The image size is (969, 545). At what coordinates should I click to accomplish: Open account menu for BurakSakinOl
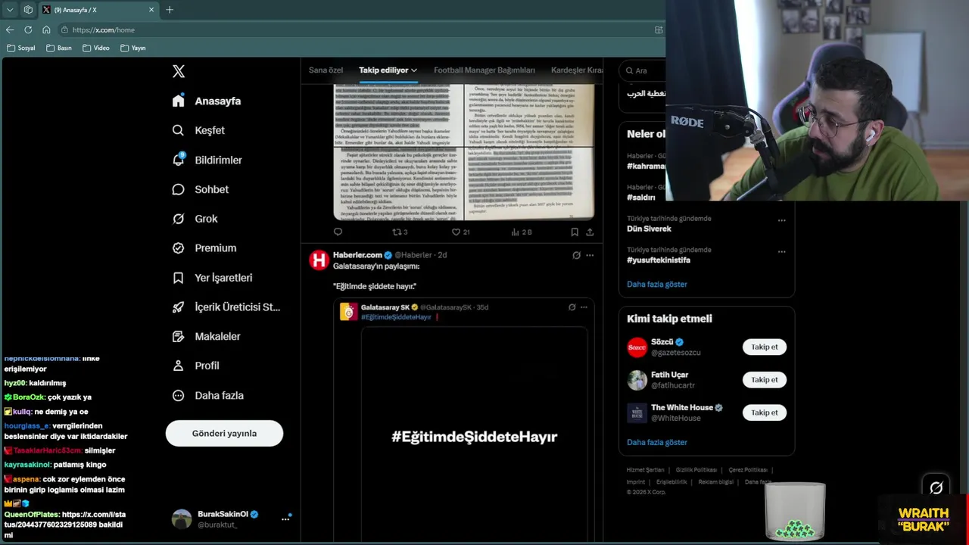(285, 519)
